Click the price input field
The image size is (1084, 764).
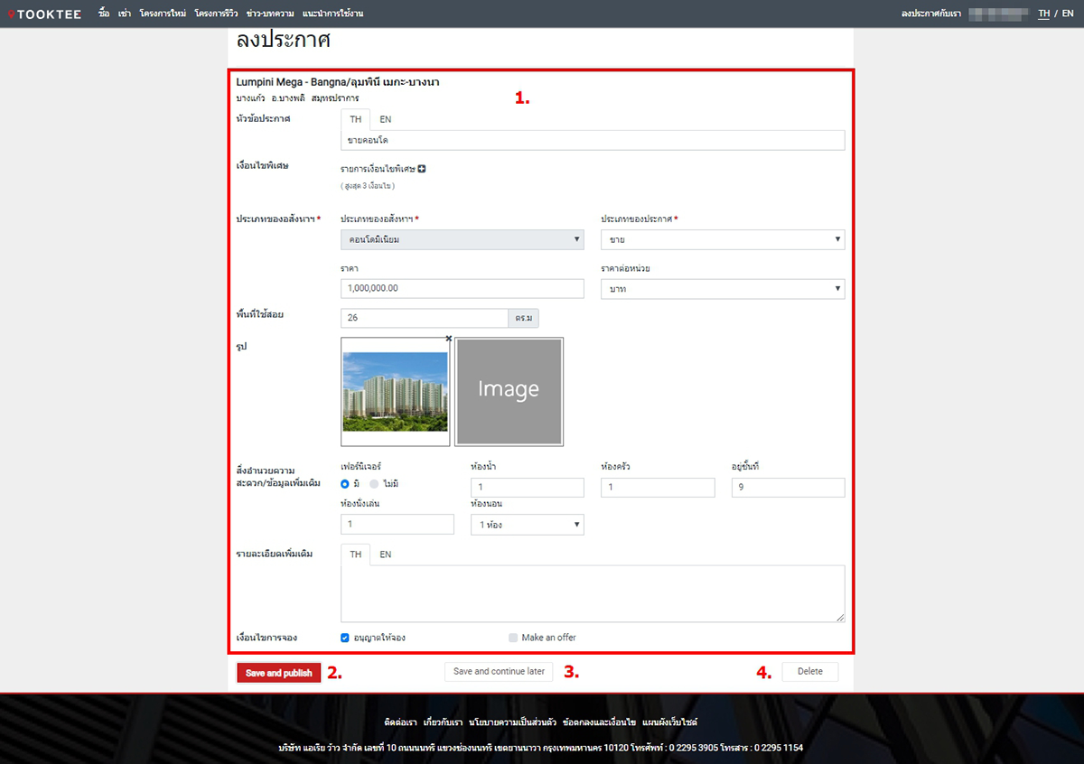click(463, 289)
